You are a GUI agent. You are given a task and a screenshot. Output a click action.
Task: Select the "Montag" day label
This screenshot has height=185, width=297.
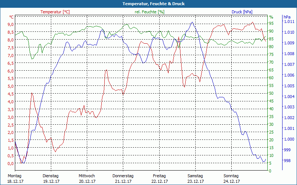coord(14,176)
